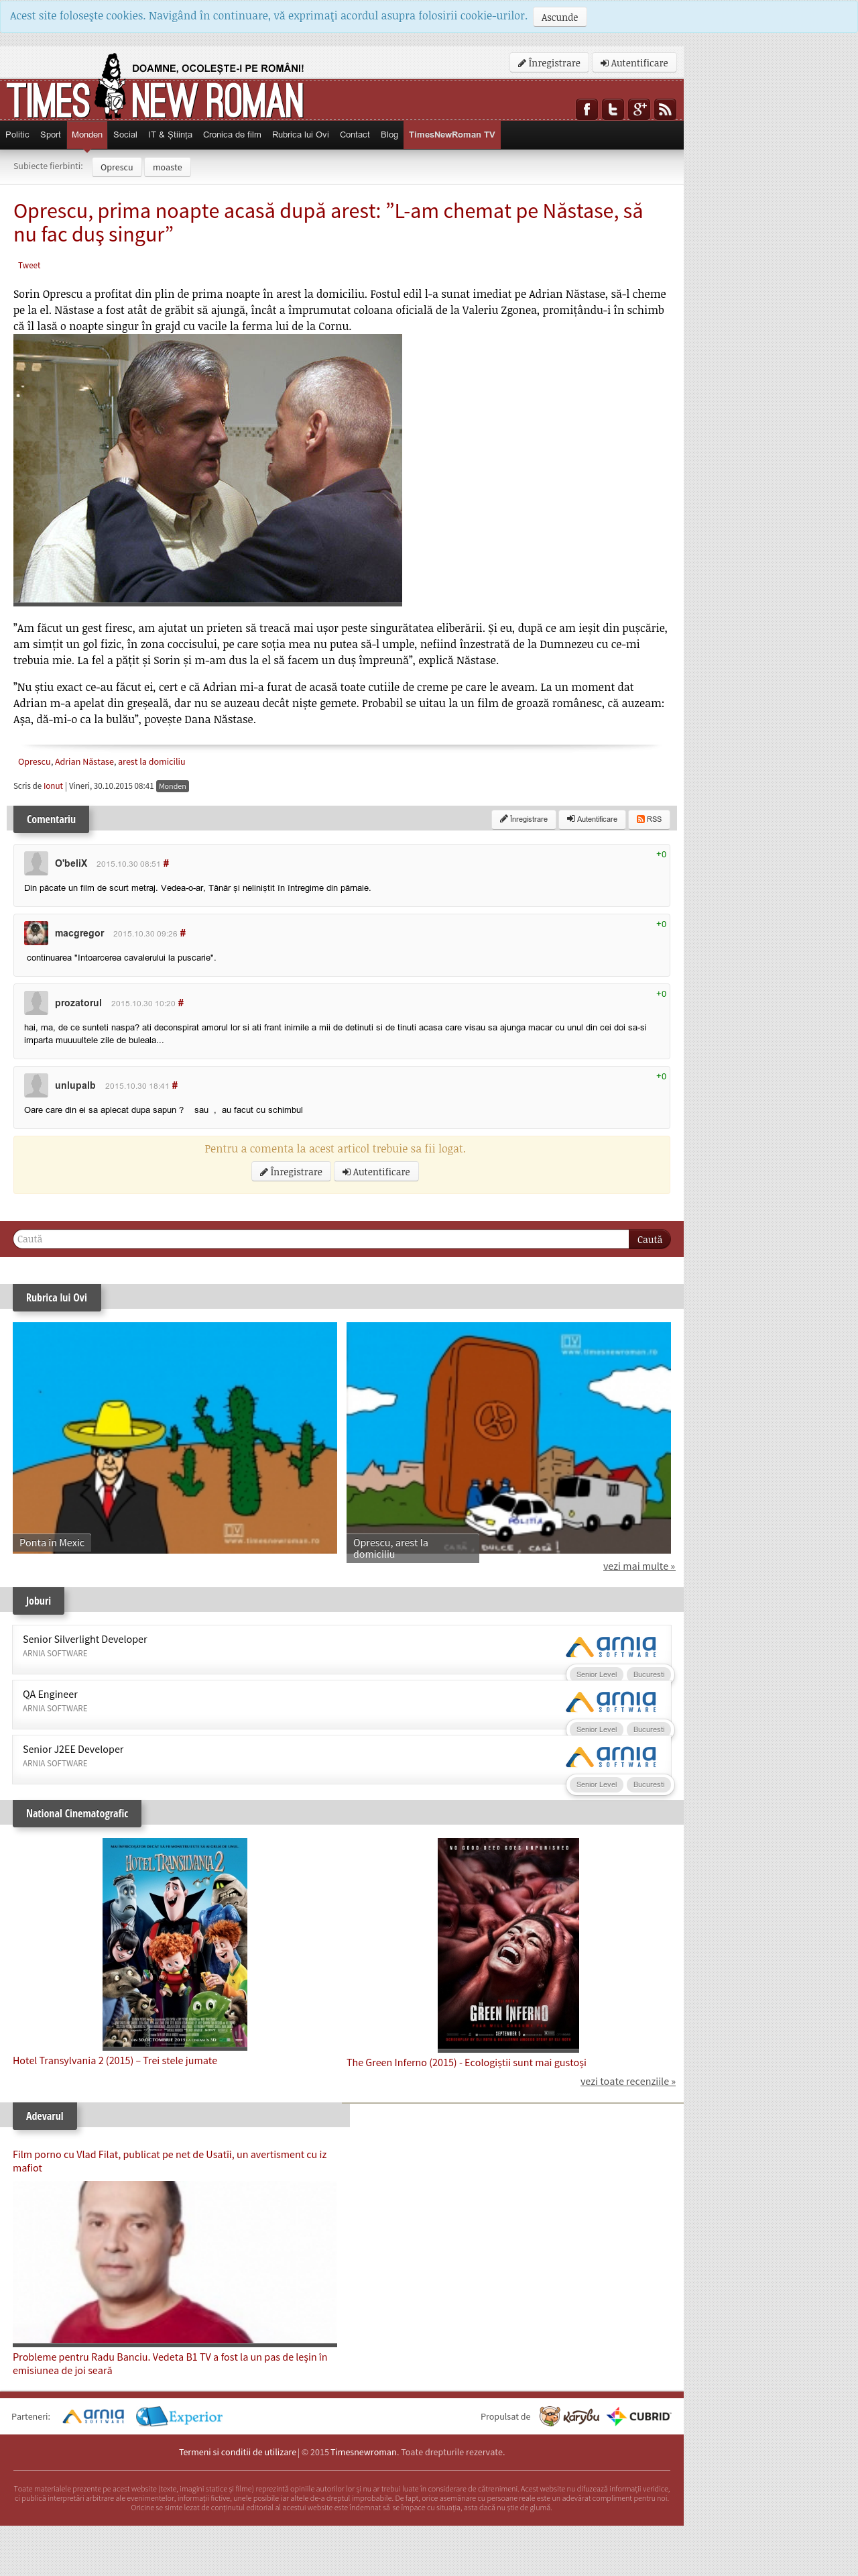Open the IT & Știința menu item
This screenshot has width=858, height=2576.
point(170,135)
